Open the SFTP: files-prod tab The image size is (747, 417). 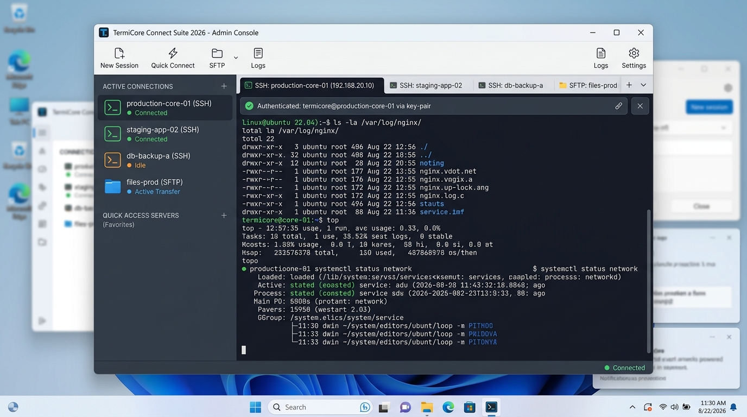tap(588, 85)
